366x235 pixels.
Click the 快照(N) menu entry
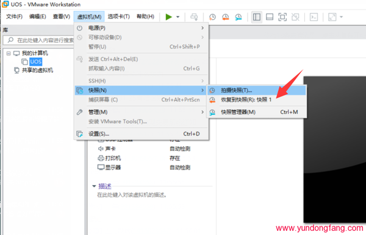140,90
